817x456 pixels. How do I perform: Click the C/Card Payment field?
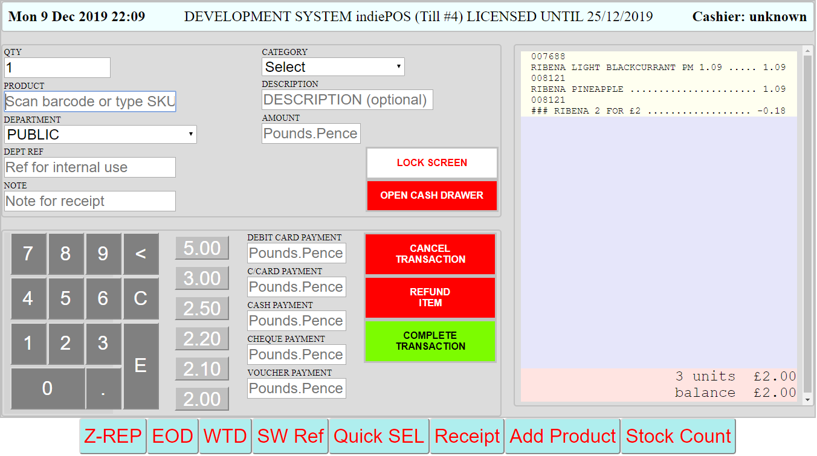[297, 287]
